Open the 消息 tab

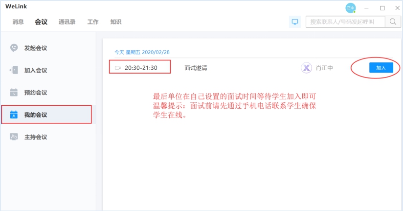pos(18,22)
